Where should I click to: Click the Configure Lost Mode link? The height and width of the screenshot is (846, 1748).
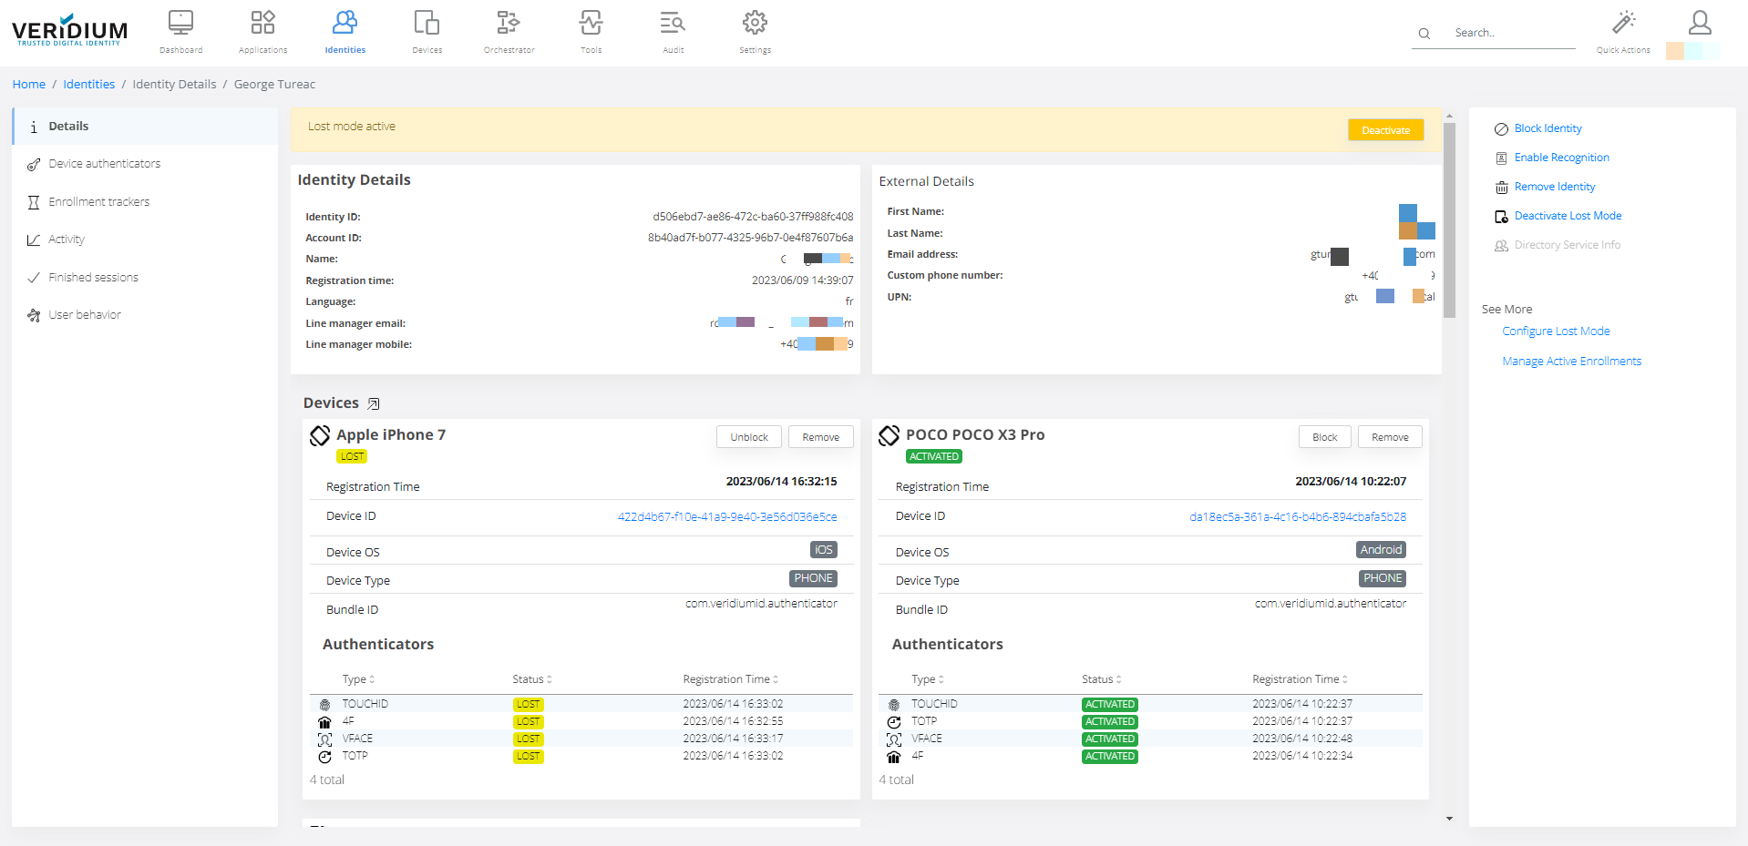click(1556, 331)
